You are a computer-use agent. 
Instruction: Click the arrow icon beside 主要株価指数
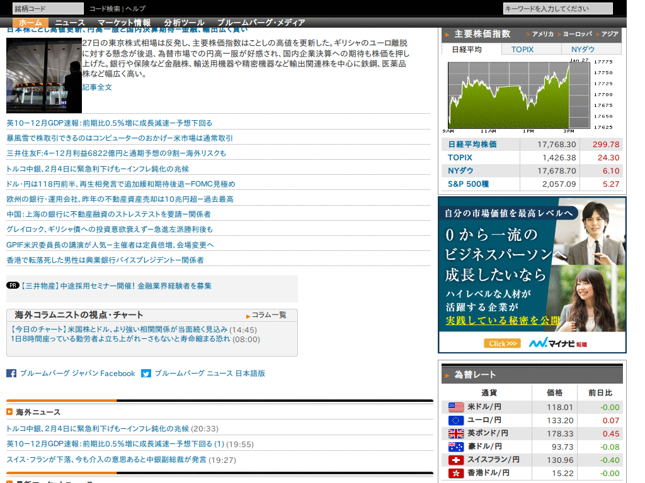[x=447, y=35]
